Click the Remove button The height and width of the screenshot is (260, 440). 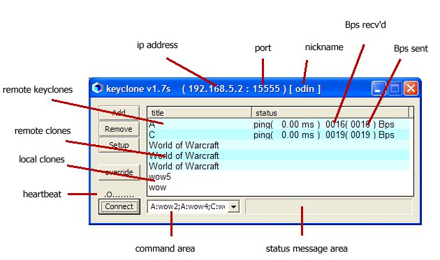119,129
